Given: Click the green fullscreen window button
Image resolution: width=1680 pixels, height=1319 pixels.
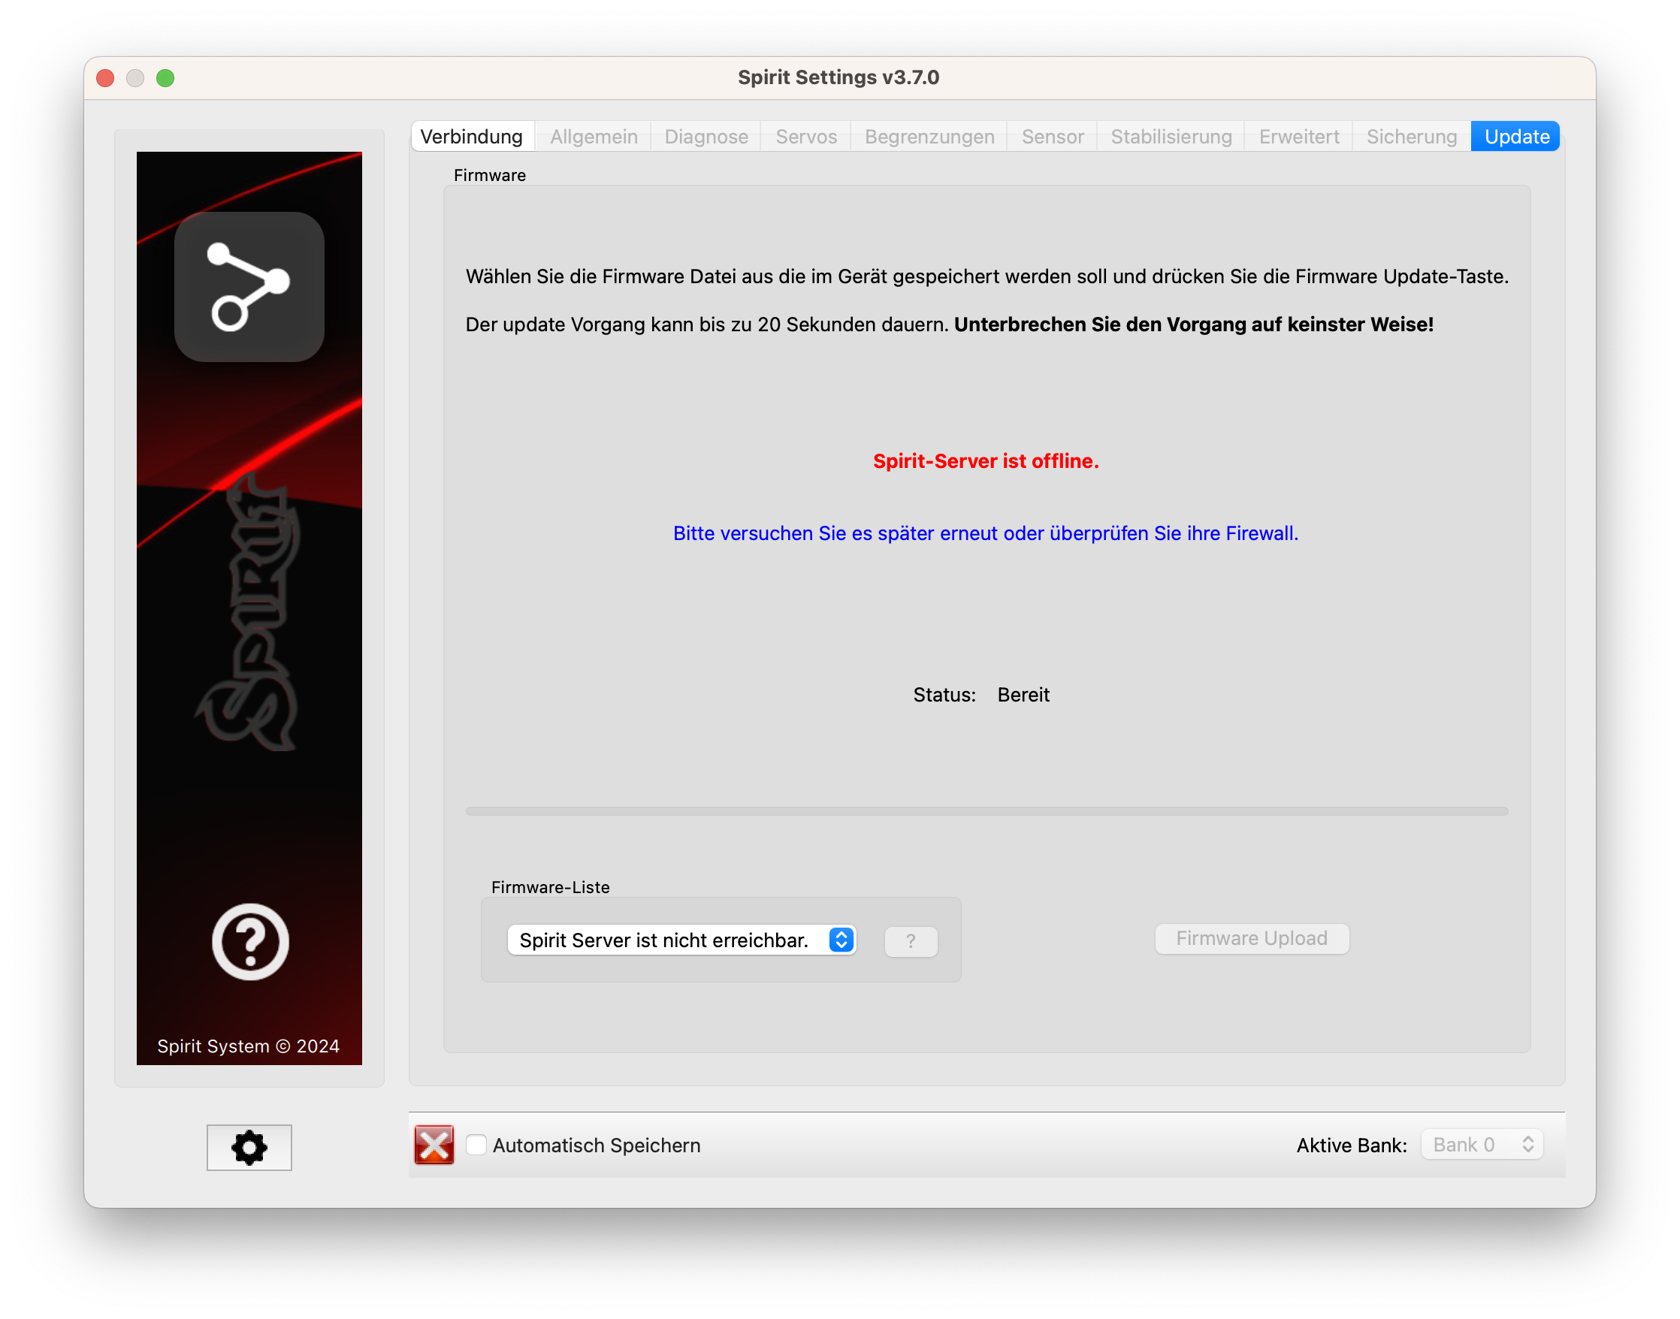Looking at the screenshot, I should [165, 78].
